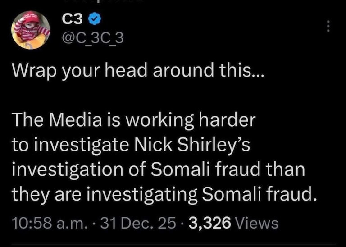Click the line starting "investigation of Somali"
Viewport: 346px width, 247px height.
[158, 170]
